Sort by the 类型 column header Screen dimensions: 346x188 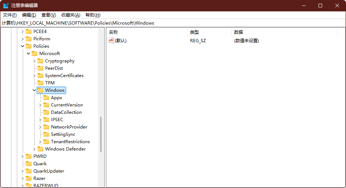click(x=210, y=32)
